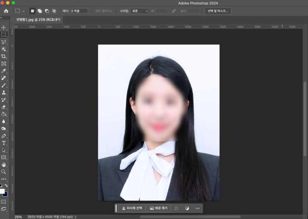308x219 pixels.
Task: Select the Object Selection tool
Action: [x=4, y=49]
